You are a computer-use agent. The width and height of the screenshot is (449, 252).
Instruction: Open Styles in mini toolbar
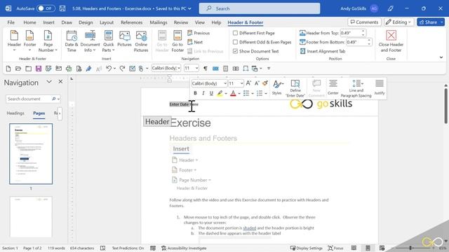coord(277,87)
